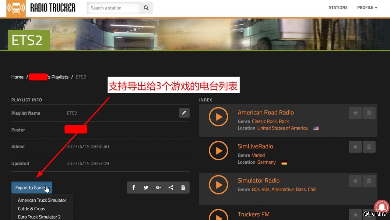Filter by 80s genre link
The width and height of the screenshot is (390, 220).
[255, 189]
